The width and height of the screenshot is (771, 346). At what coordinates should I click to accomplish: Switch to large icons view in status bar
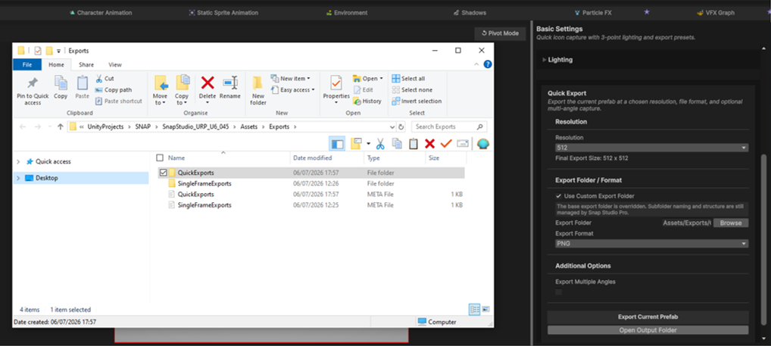coord(485,310)
